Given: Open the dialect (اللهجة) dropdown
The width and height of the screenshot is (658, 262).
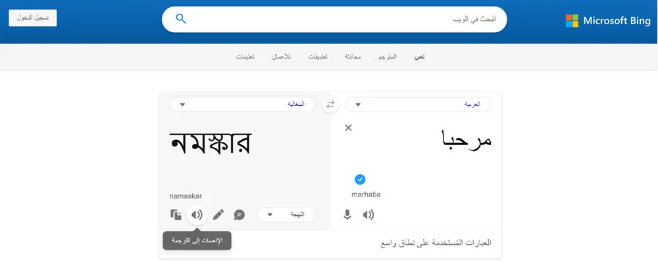Looking at the screenshot, I should point(286,215).
